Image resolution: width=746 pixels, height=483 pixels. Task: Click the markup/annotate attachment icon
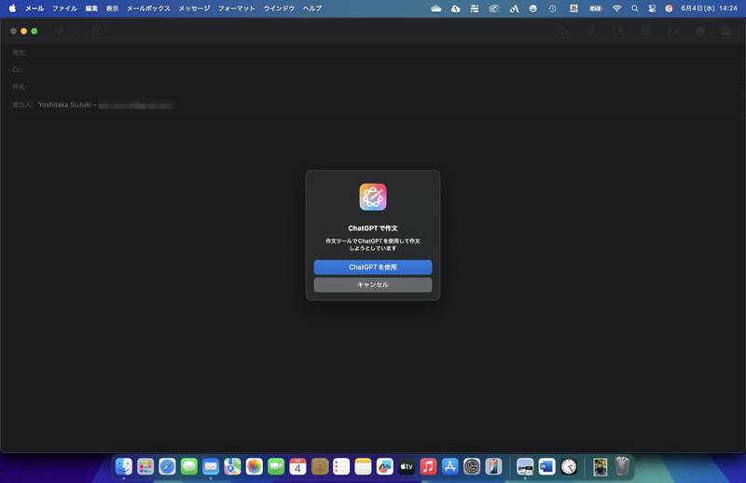618,31
